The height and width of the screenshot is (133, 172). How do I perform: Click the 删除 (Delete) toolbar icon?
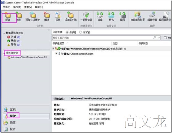pos(47,15)
